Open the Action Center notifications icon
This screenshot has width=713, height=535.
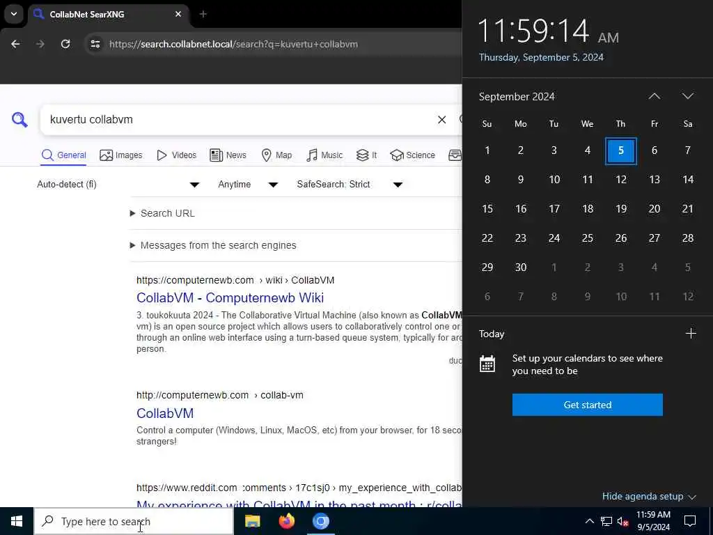tap(690, 521)
